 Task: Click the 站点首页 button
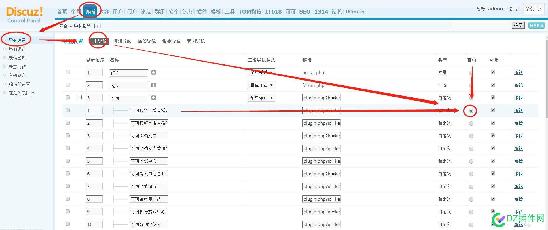tap(534, 9)
